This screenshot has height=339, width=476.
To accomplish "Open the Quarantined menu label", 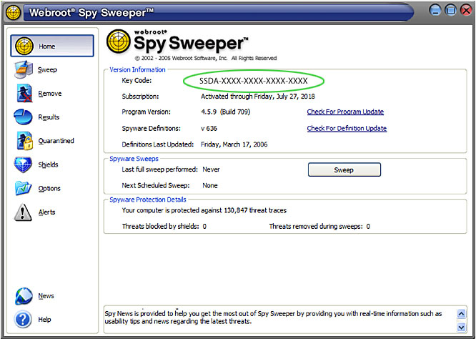I will (56, 141).
